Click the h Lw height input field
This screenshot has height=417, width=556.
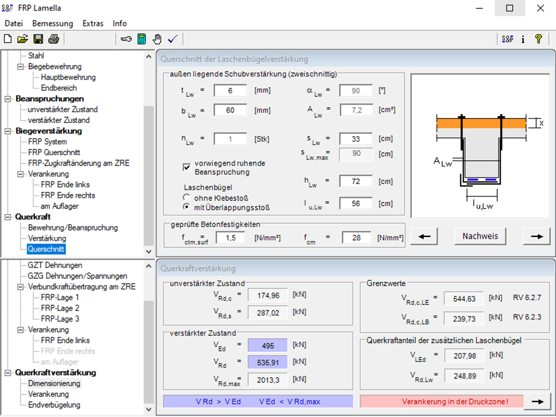(x=356, y=182)
